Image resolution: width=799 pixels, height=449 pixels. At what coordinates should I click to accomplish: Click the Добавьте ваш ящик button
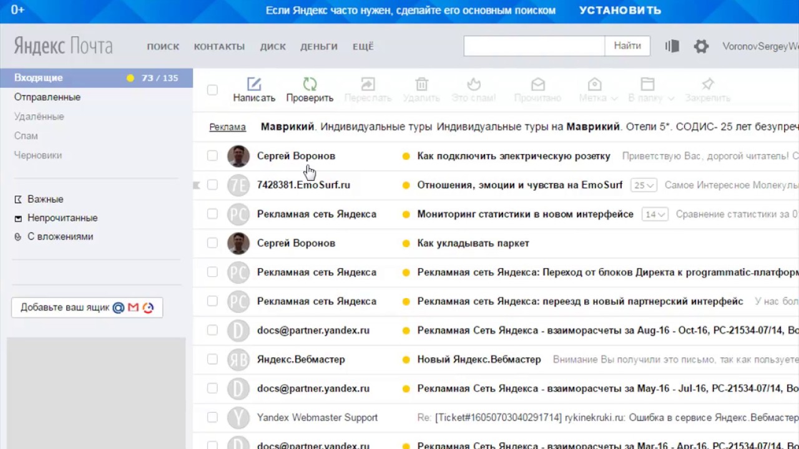click(x=87, y=307)
